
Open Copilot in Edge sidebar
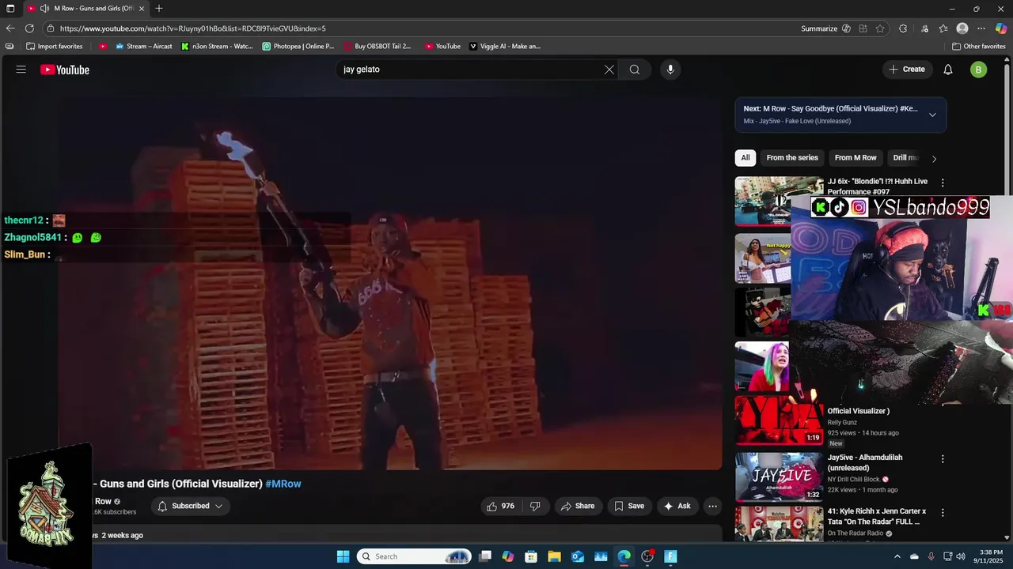pyautogui.click(x=1001, y=28)
